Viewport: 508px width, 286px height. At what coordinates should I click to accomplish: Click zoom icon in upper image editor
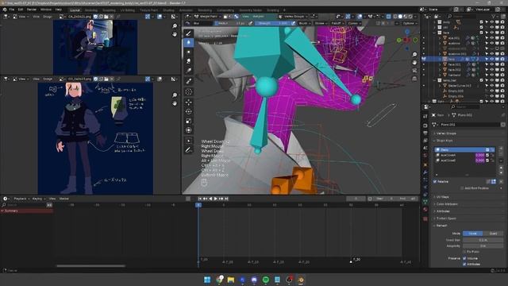coord(175,26)
